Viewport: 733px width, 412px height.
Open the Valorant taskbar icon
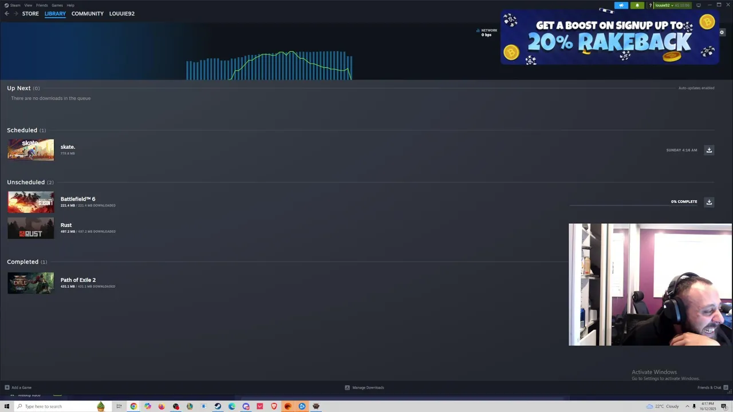(x=259, y=406)
